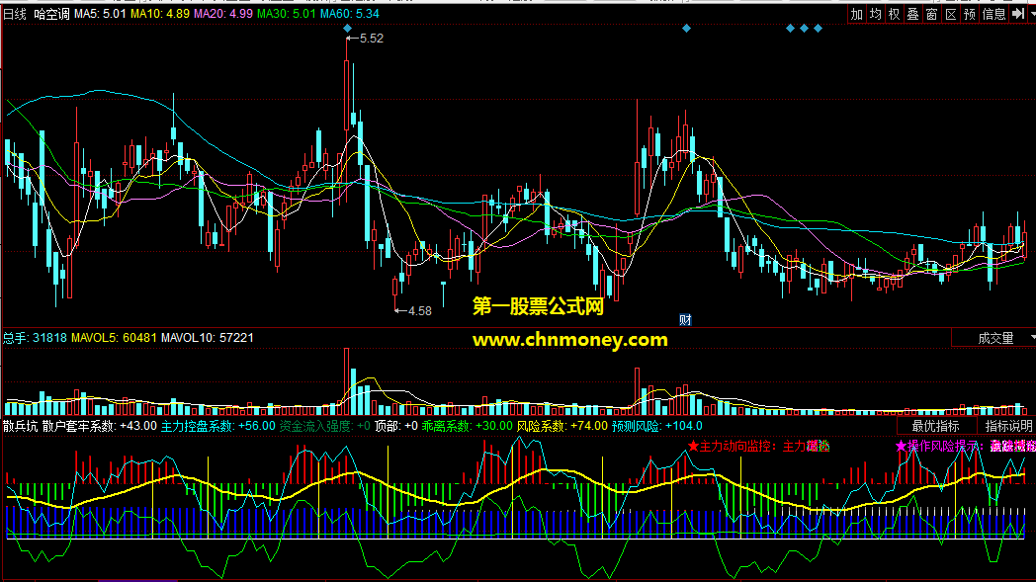Click the 权 price adjustment button

[x=894, y=14]
